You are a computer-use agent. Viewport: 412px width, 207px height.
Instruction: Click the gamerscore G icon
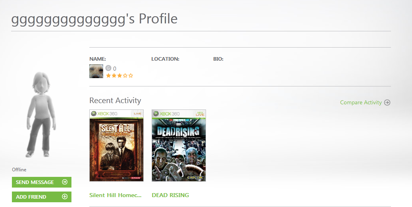coord(108,68)
